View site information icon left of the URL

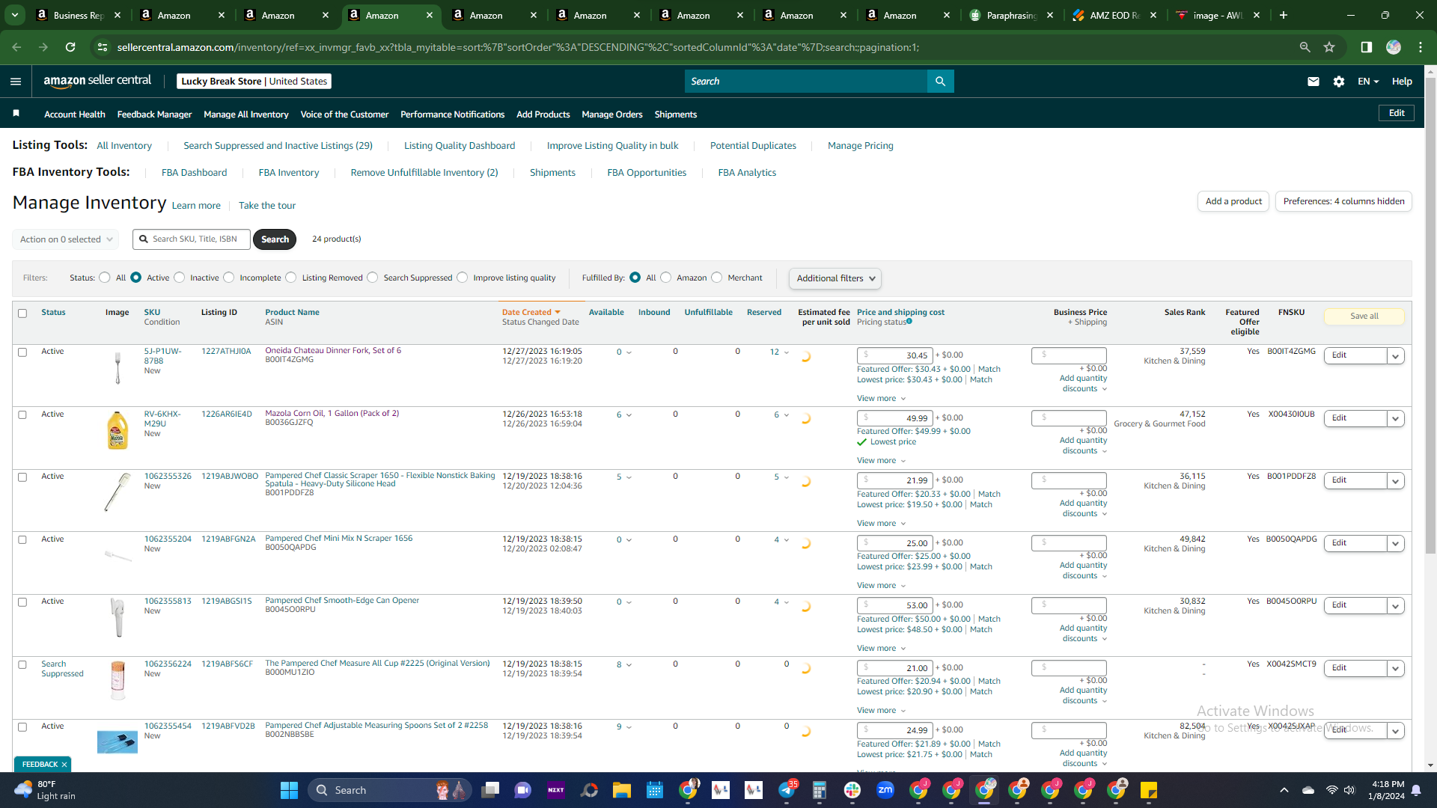pyautogui.click(x=103, y=47)
